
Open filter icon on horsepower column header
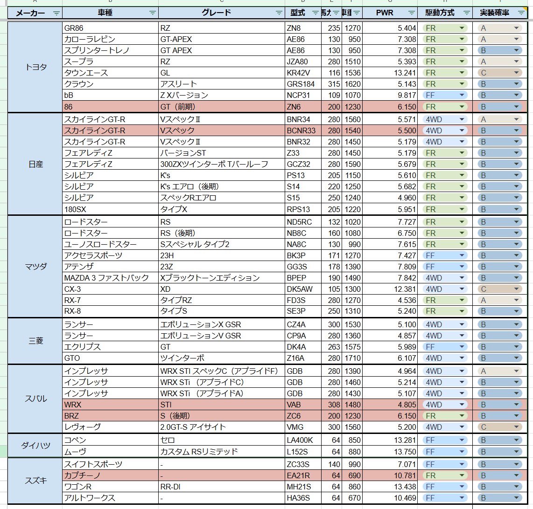tap(336, 13)
